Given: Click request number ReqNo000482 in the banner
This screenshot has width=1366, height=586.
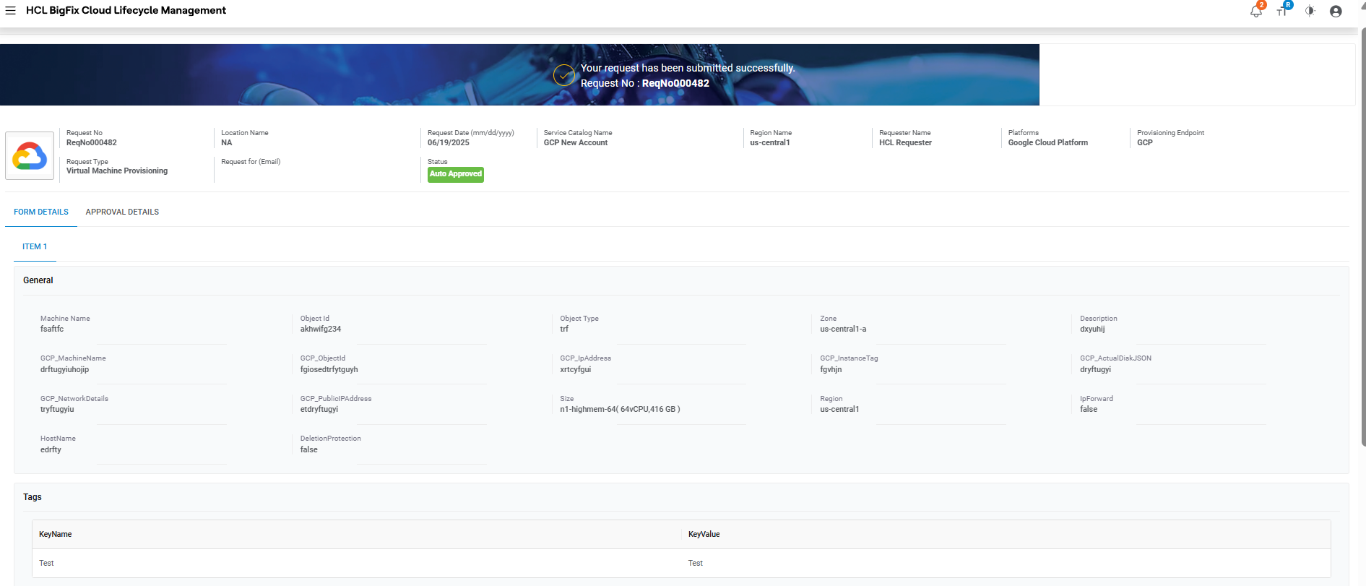Looking at the screenshot, I should coord(675,83).
